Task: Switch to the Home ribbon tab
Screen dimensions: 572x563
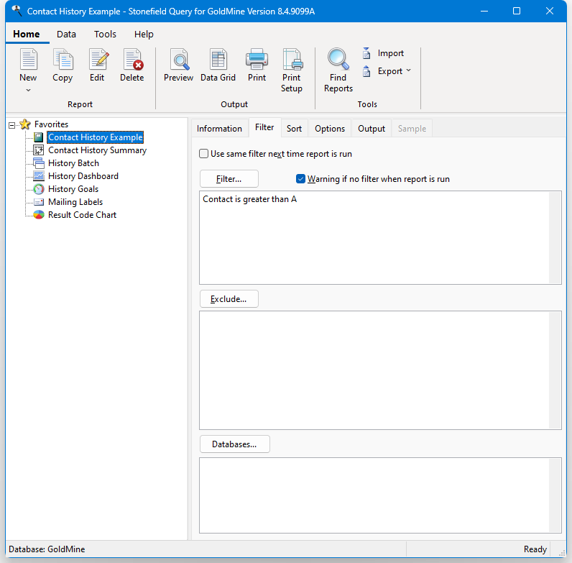Action: [27, 34]
